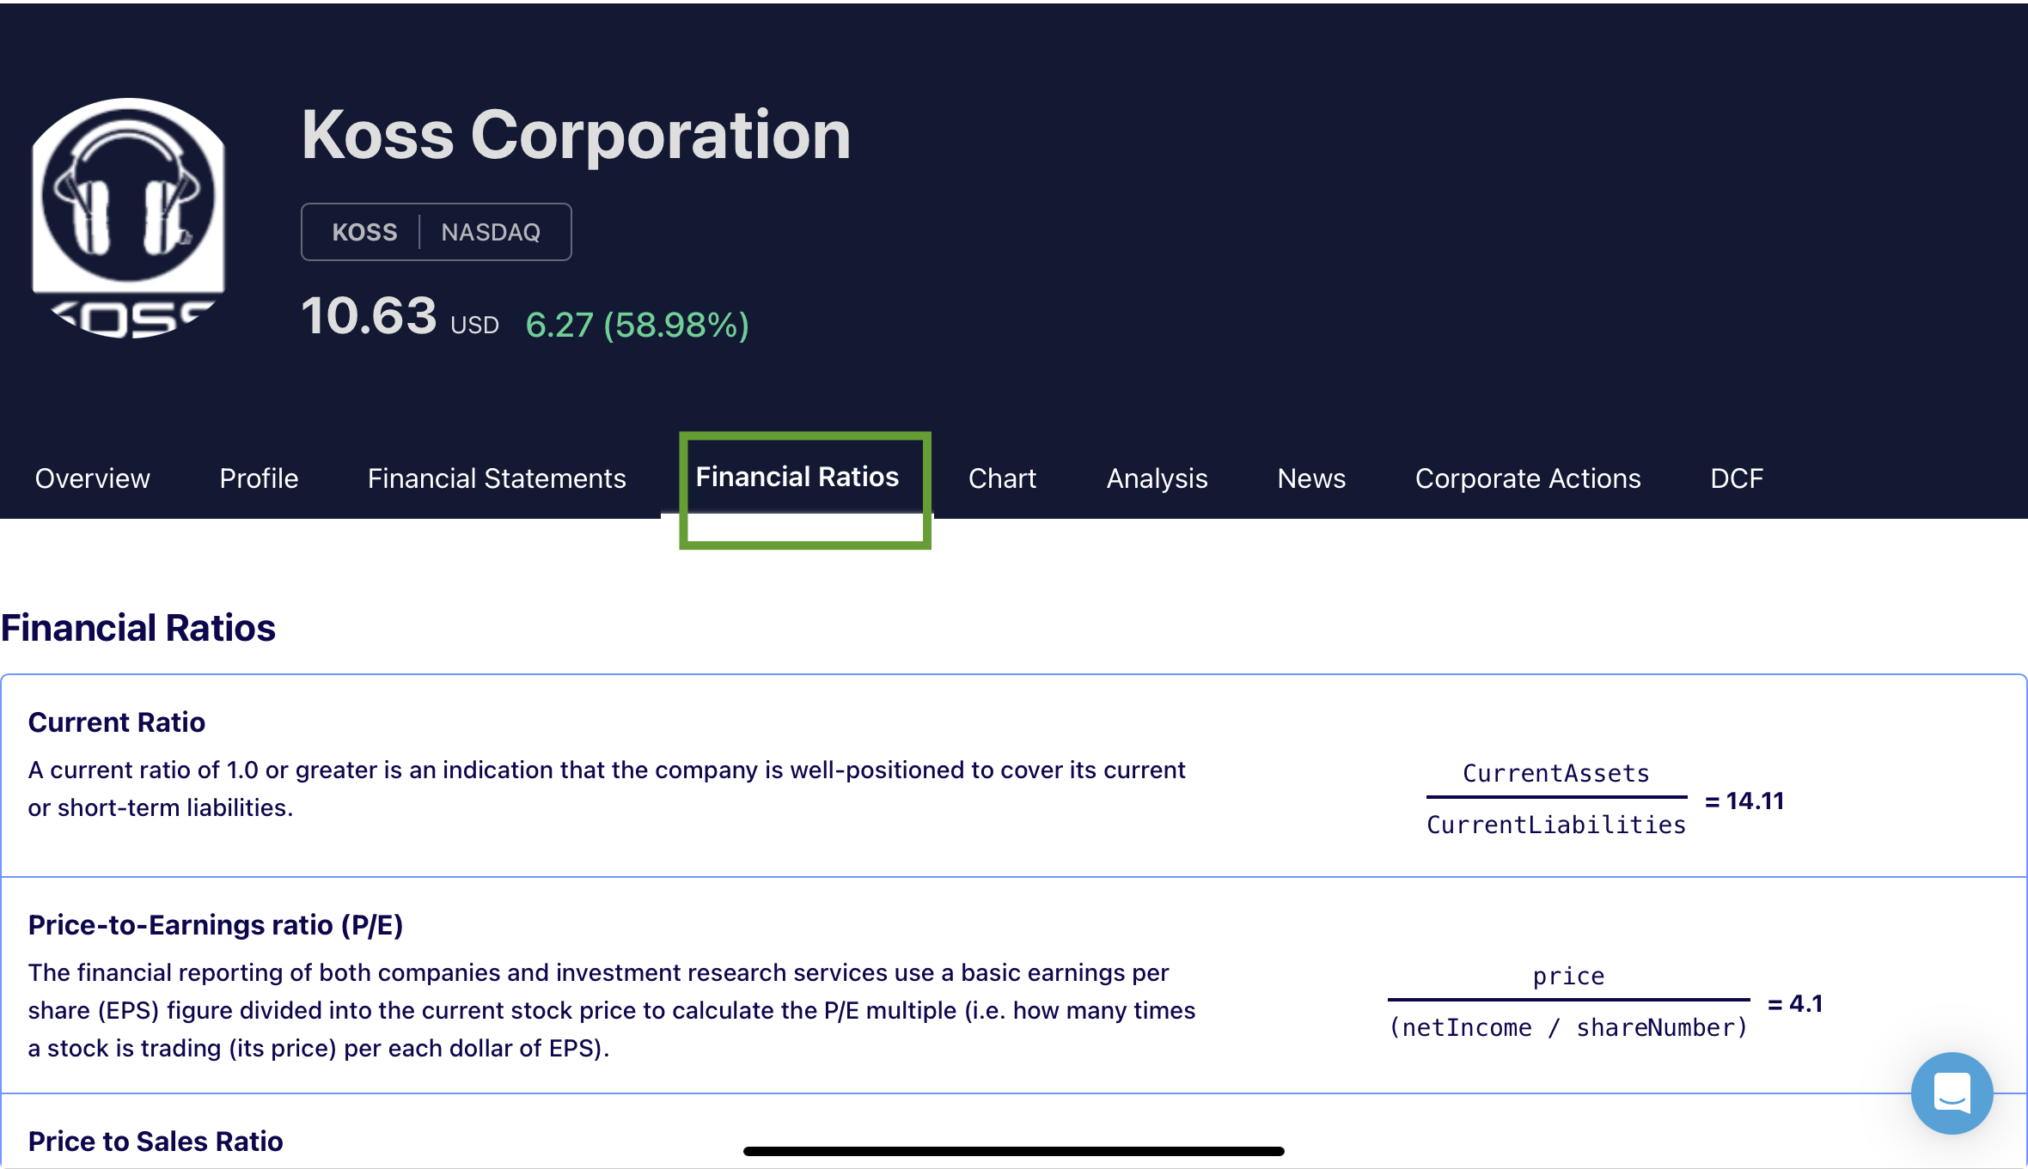Go to Financial Statements tab
Image resolution: width=2028 pixels, height=1169 pixels.
click(497, 478)
